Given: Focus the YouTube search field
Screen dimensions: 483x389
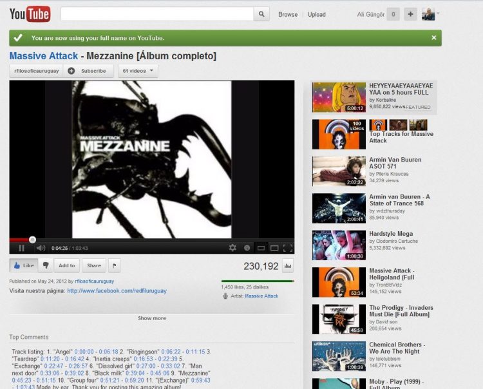Looking at the screenshot, I should point(157,14).
